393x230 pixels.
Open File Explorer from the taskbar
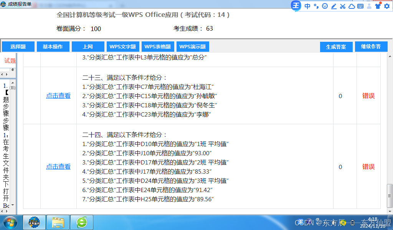[x=58, y=222]
